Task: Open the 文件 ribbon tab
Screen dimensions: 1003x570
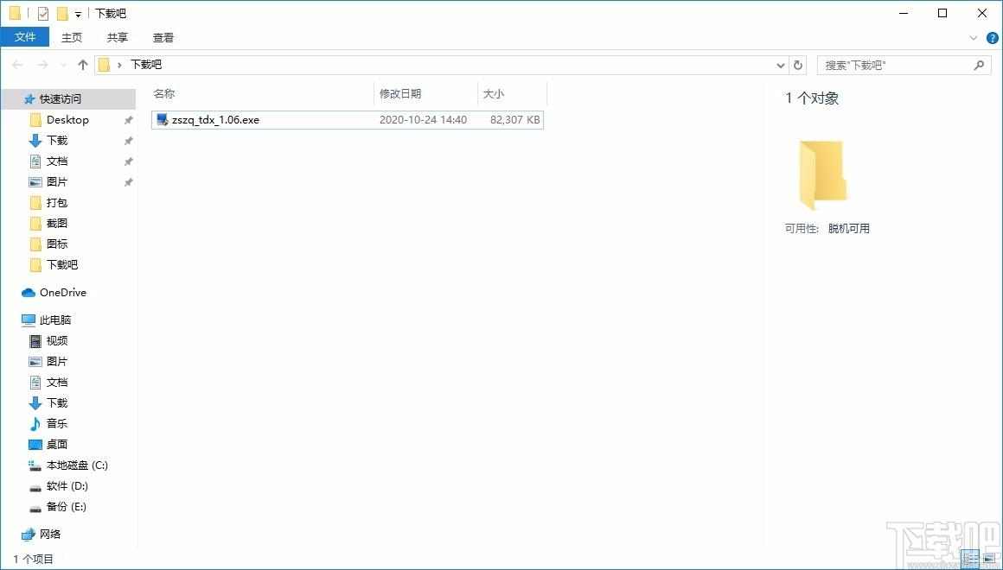Action: pos(25,37)
